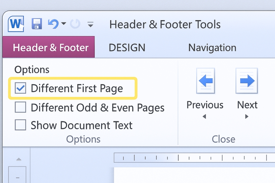The height and width of the screenshot is (183, 275).
Task: Select the blue Next header arrow icon
Action: pyautogui.click(x=247, y=80)
